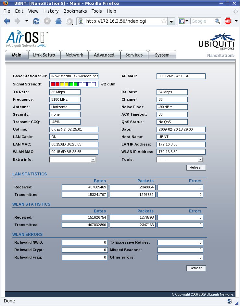Click the Signal Strength indicator bar
The image size is (240, 306).
click(x=73, y=84)
